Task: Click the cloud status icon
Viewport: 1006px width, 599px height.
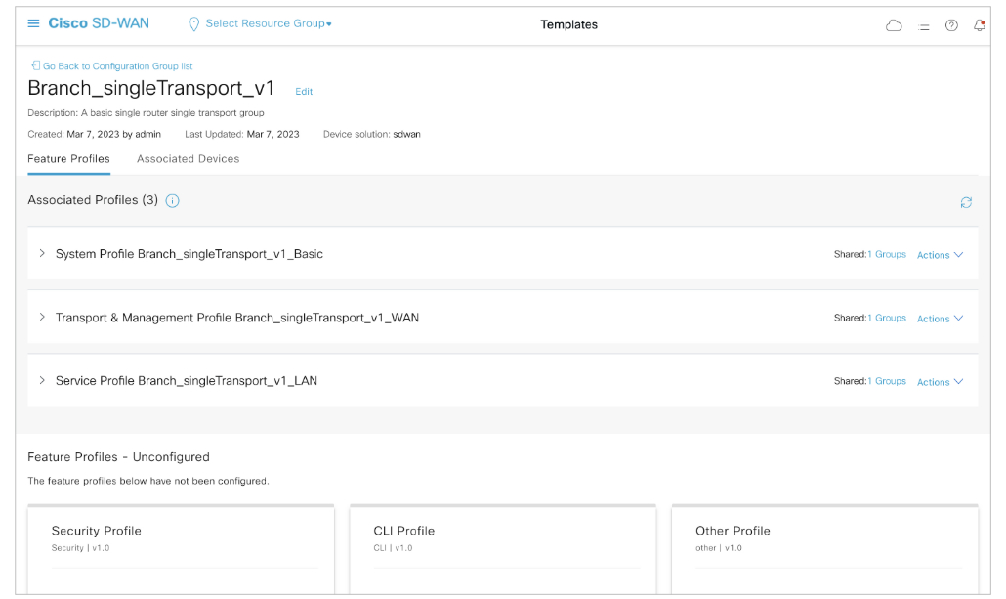Action: tap(894, 25)
